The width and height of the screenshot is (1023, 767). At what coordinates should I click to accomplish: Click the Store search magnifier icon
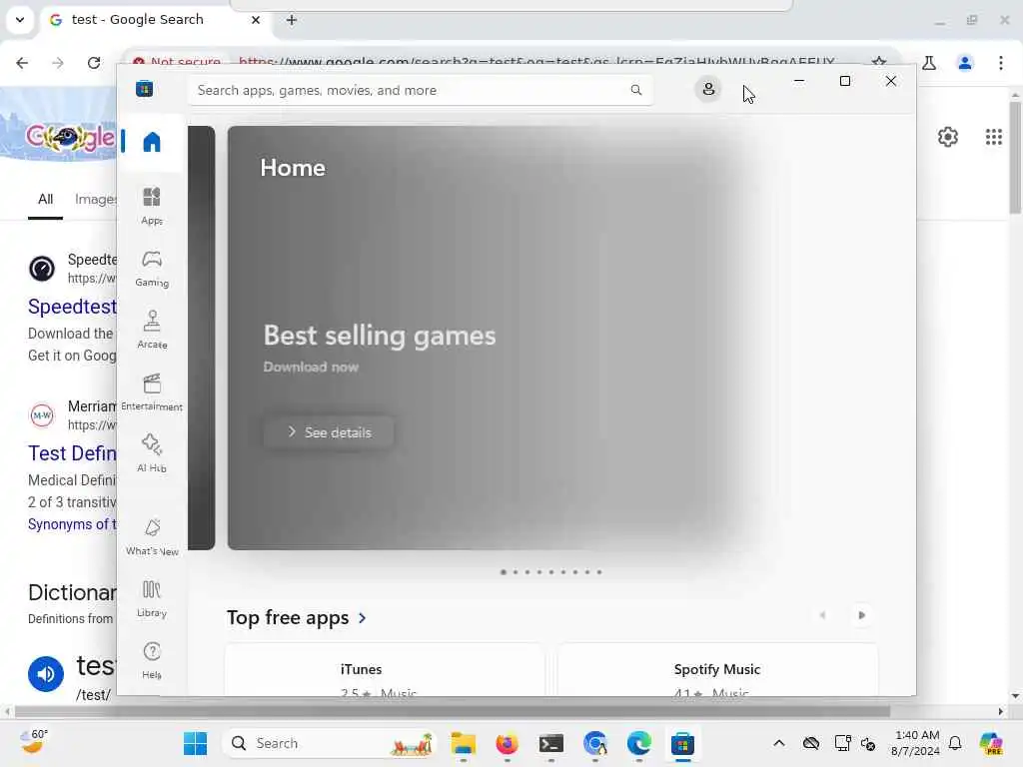636,90
